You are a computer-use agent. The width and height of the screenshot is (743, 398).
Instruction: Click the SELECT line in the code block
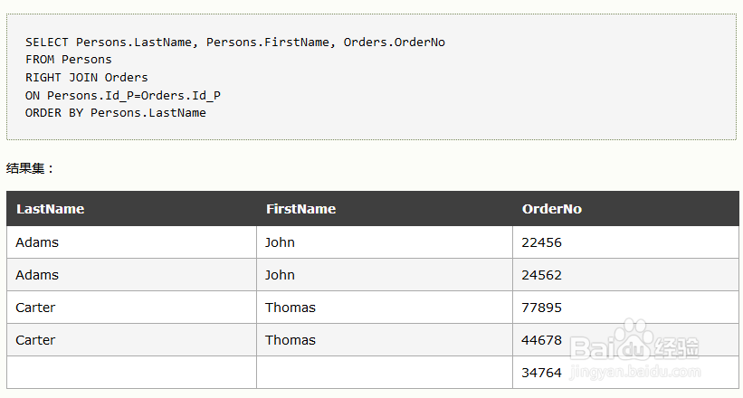235,43
